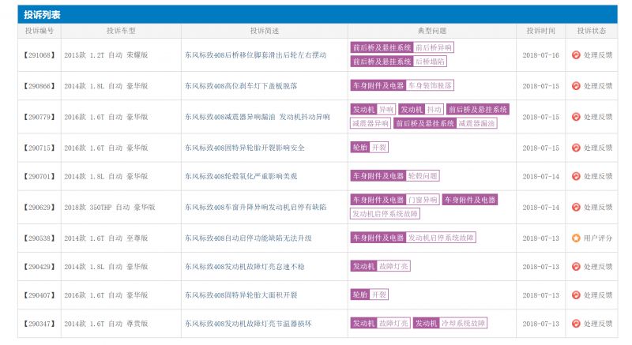Click the 减震器异响 tag

coord(371,123)
